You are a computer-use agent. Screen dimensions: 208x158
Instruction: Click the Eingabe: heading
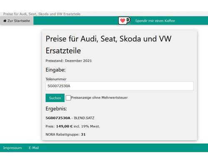click(x=55, y=70)
